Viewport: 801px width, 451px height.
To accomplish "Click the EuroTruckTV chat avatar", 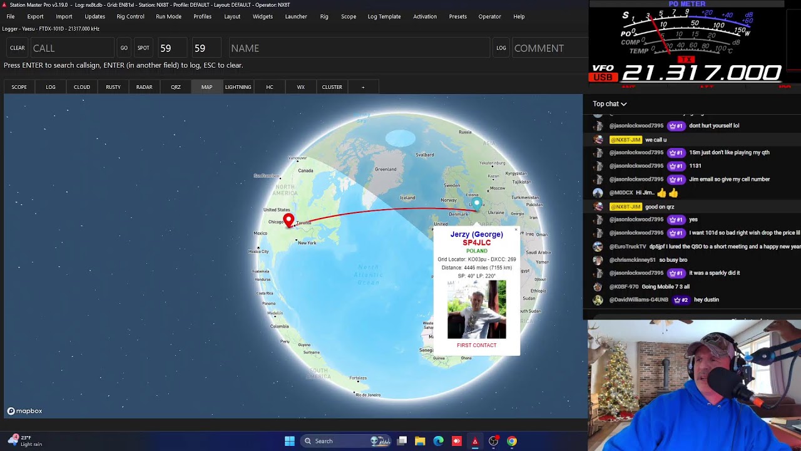I will point(598,247).
